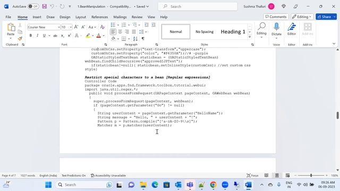This screenshot has height=191, width=340.
Task: Increase paragraph indent
Action: coord(154,25)
